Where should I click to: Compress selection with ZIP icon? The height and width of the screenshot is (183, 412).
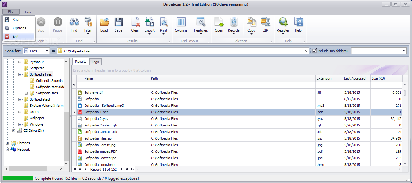265,22
